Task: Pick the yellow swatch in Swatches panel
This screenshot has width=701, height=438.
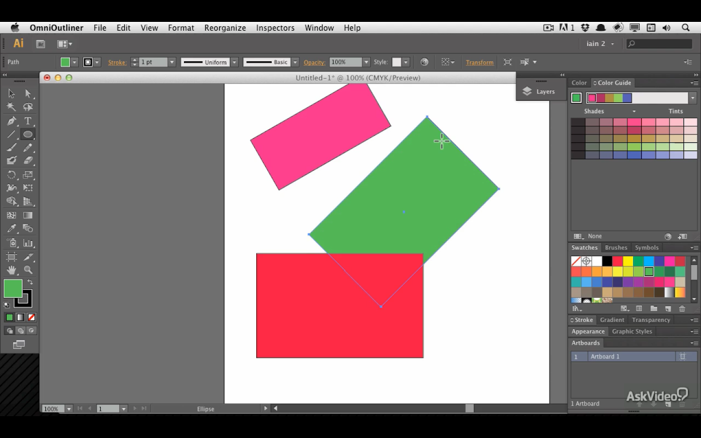Action: 628,261
